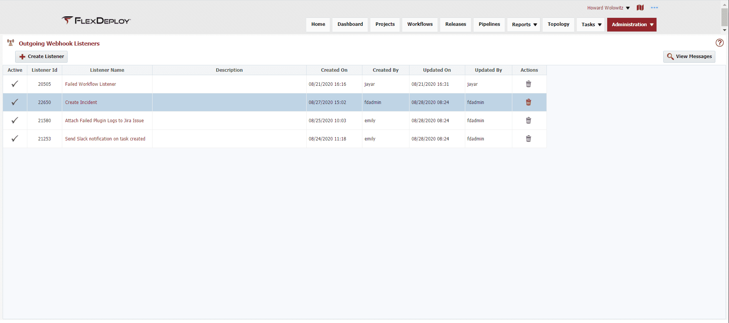Click the Outgoing Webhook Listeners title
Screen dimensions: 729x323
point(59,44)
